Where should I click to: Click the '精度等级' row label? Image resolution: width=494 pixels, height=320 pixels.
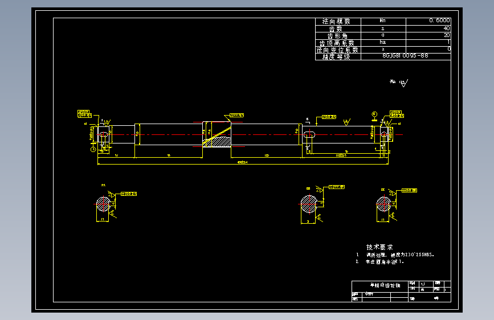[x=338, y=57]
